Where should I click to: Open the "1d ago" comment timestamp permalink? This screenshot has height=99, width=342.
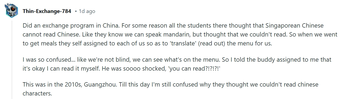[x=87, y=11]
